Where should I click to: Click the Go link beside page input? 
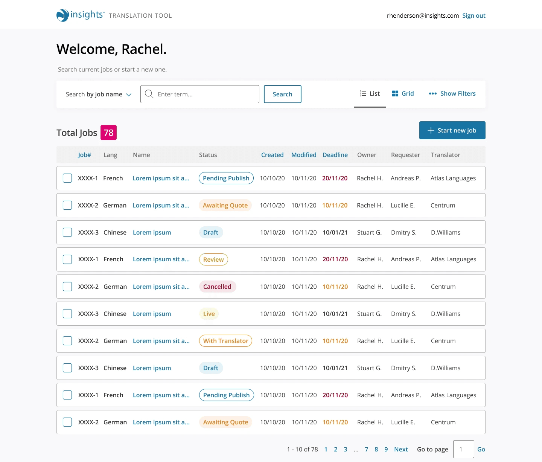(481, 449)
